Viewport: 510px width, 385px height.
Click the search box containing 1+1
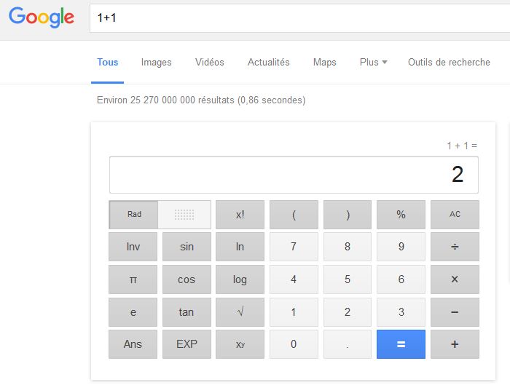pos(291,18)
